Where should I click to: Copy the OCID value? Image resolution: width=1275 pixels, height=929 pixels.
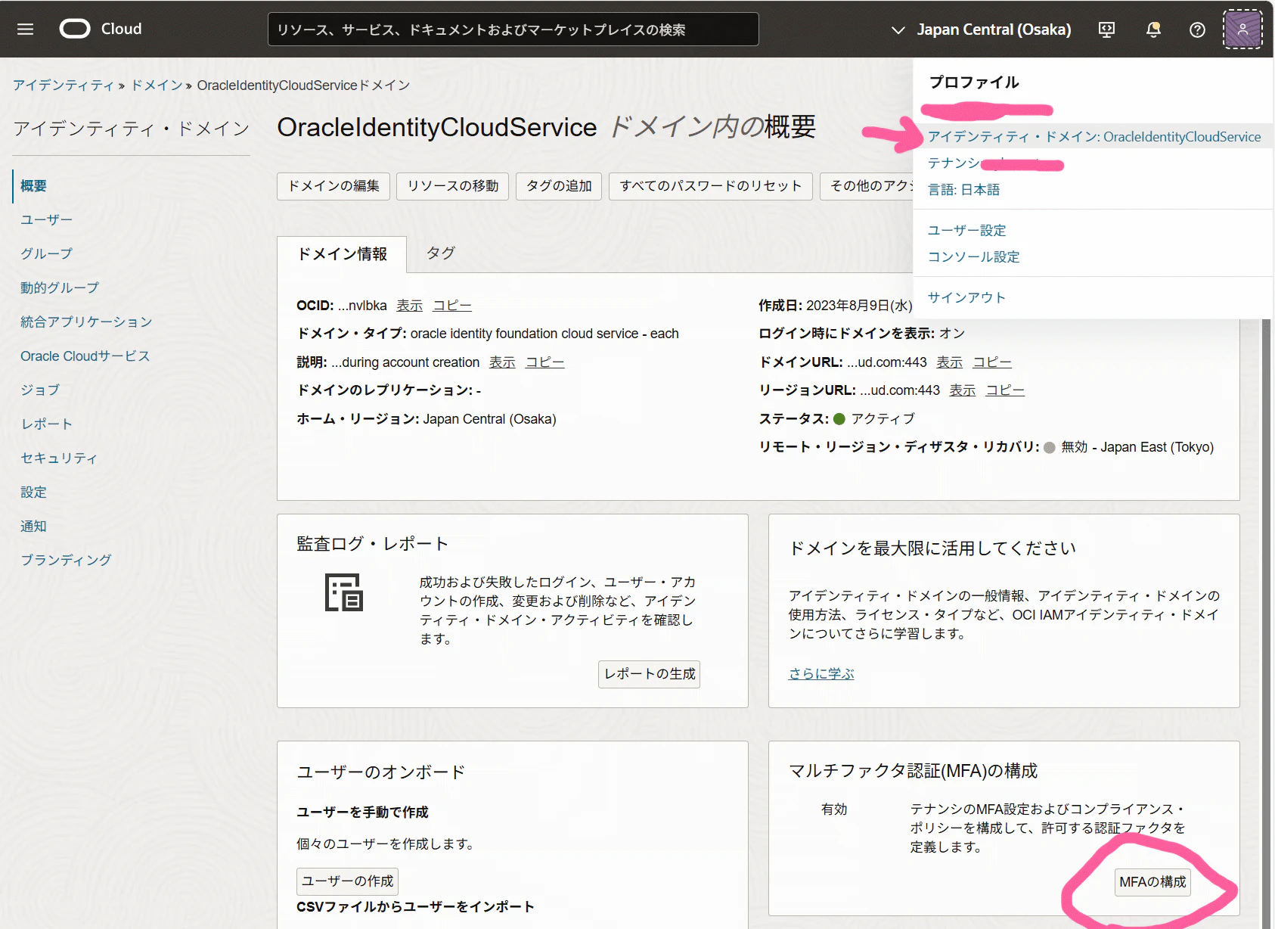pyautogui.click(x=452, y=306)
